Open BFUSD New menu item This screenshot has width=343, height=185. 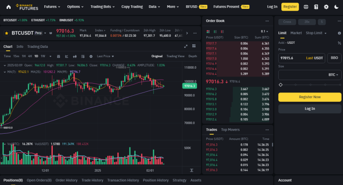(x=197, y=7)
